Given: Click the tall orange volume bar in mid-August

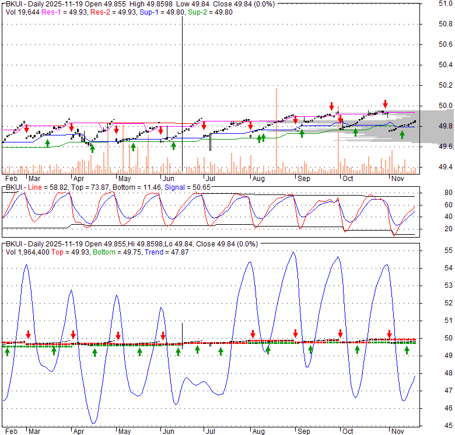Looking at the screenshot, I should coord(276,130).
